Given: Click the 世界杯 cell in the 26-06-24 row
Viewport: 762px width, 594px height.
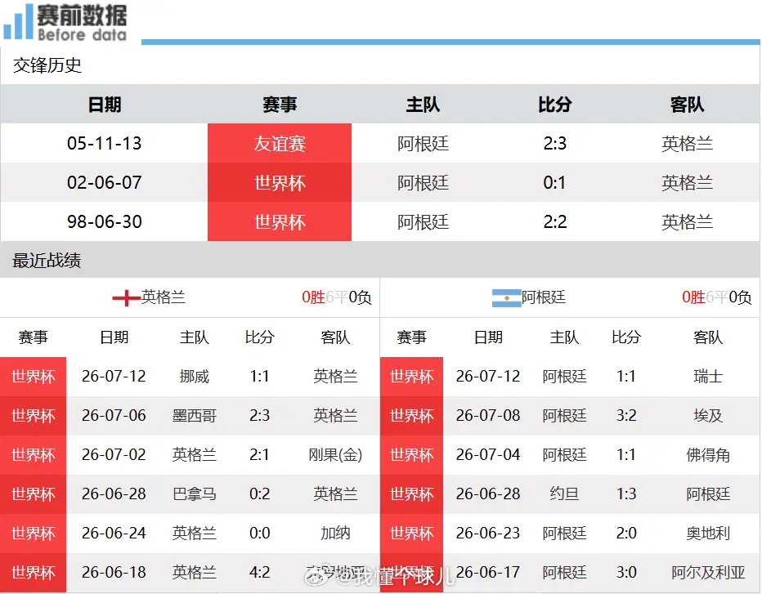Looking at the screenshot, I should coord(33,534).
